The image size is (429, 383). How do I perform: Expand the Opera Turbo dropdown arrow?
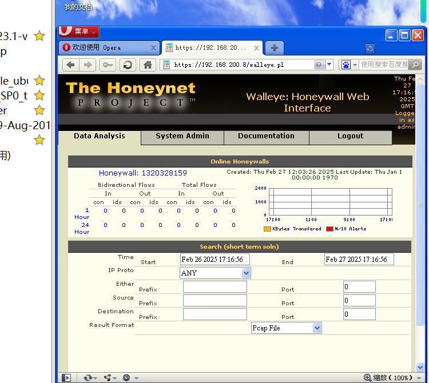(x=136, y=378)
